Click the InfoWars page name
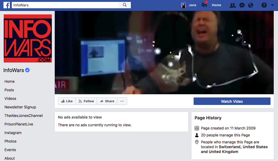Image resolution: width=278 pixels, height=161 pixels. click(14, 70)
